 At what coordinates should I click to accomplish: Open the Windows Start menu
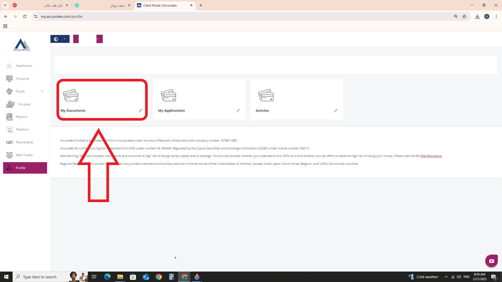pyautogui.click(x=6, y=277)
